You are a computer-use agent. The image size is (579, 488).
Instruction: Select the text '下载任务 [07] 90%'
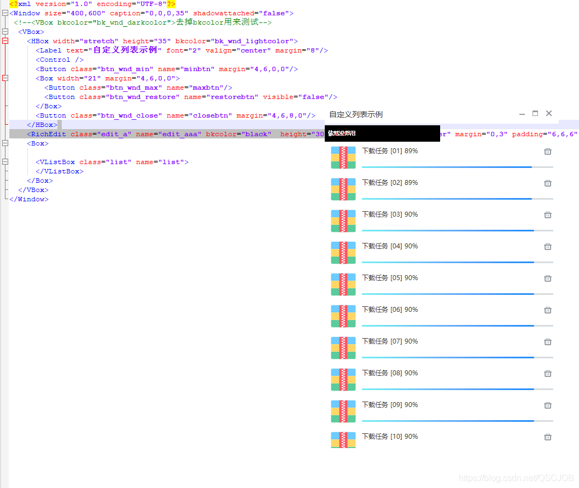coord(390,341)
